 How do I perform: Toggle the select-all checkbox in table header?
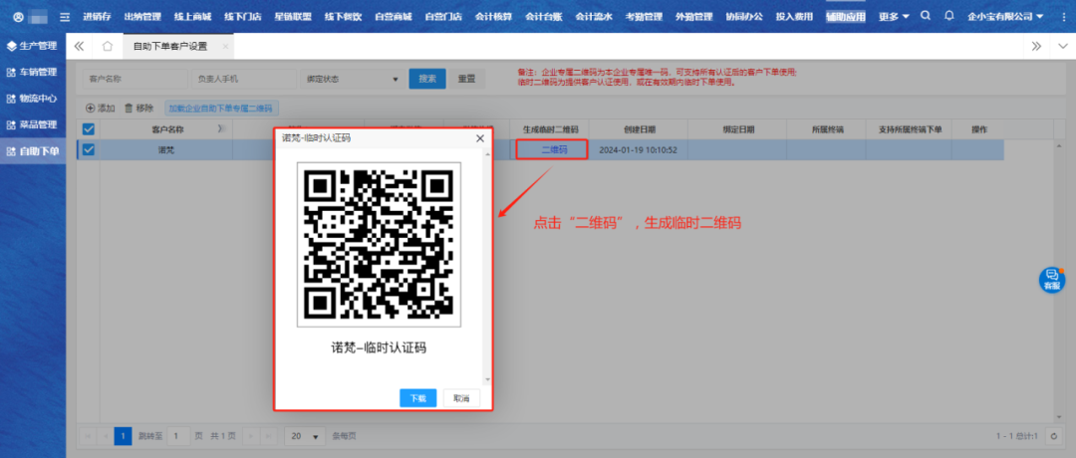88,129
